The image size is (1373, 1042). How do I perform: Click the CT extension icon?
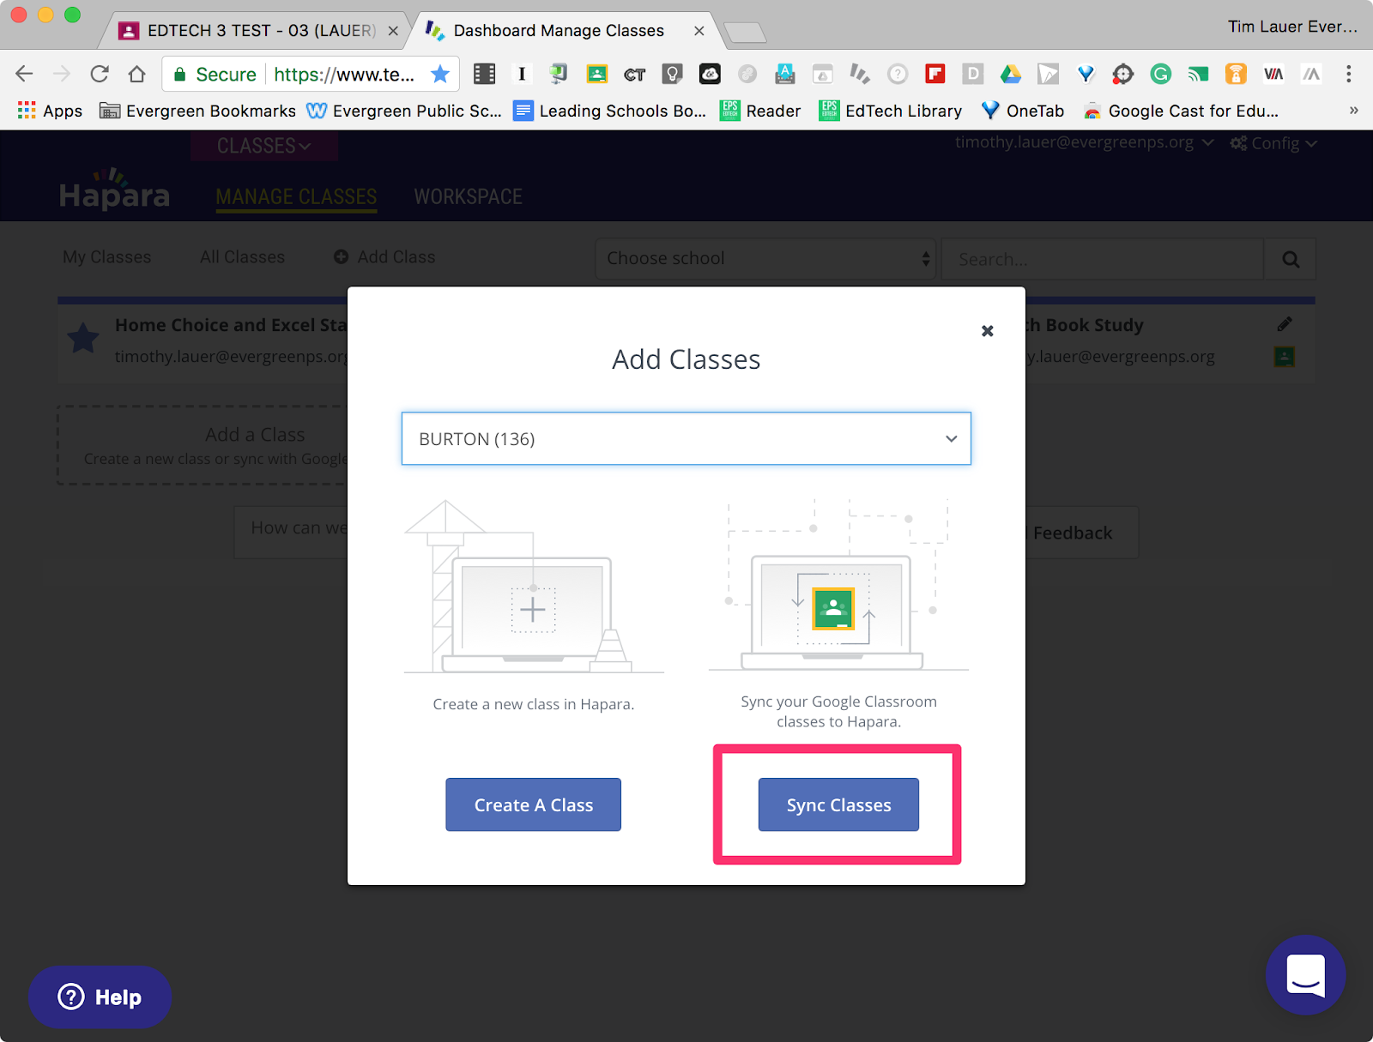tap(635, 75)
